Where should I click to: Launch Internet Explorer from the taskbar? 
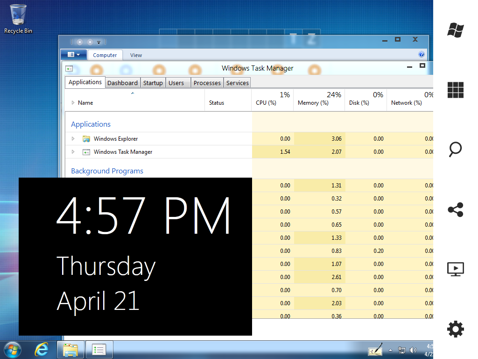42,350
